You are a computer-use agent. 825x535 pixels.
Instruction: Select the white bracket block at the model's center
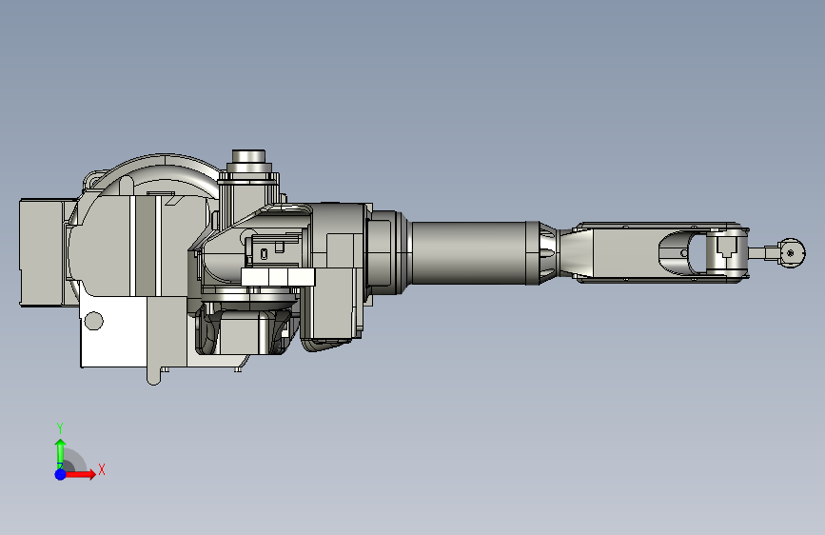pyautogui.click(x=278, y=277)
